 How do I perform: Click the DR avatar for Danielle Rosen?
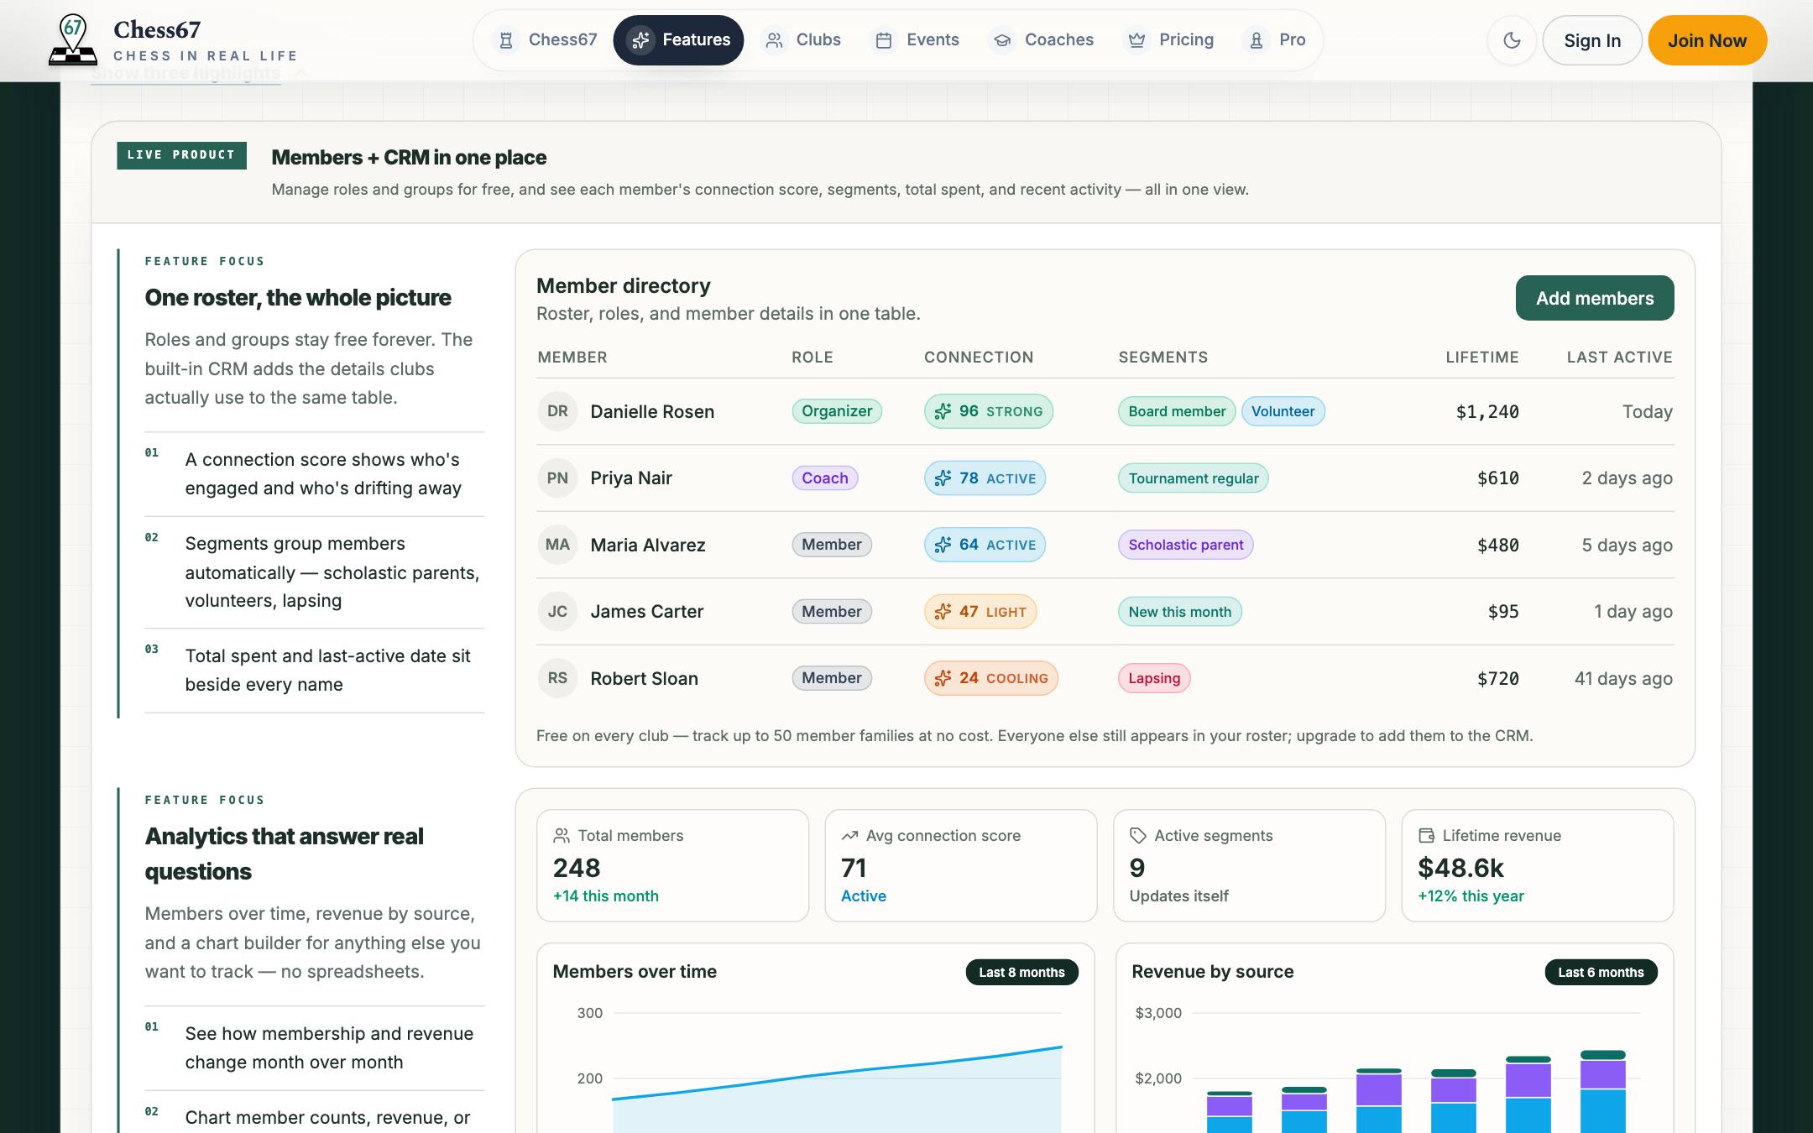pos(557,411)
